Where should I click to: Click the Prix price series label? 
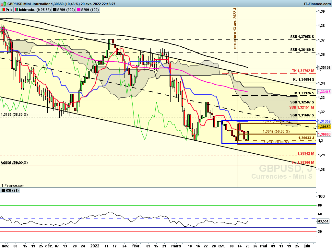[x=9, y=10]
